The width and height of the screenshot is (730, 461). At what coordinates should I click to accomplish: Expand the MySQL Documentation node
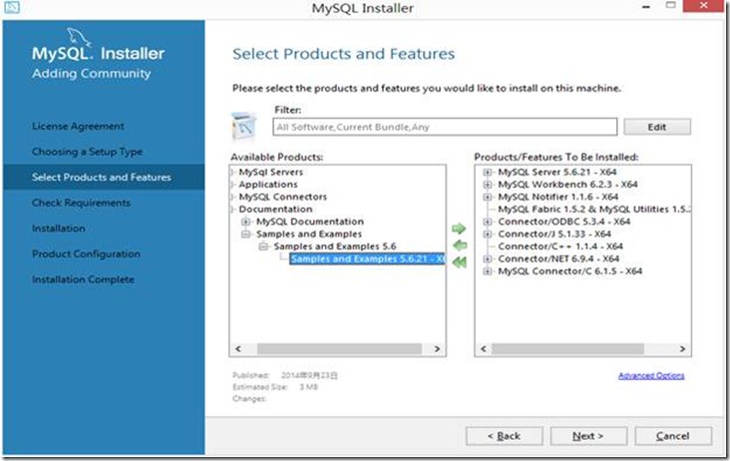tap(245, 222)
